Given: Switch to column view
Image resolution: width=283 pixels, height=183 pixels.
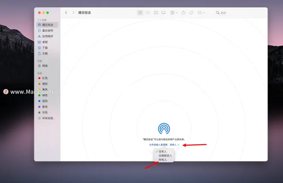Looking at the screenshot, I should [x=156, y=12].
